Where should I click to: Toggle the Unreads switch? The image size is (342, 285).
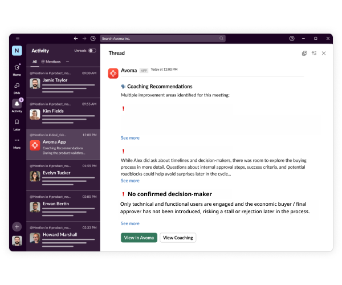(x=92, y=51)
